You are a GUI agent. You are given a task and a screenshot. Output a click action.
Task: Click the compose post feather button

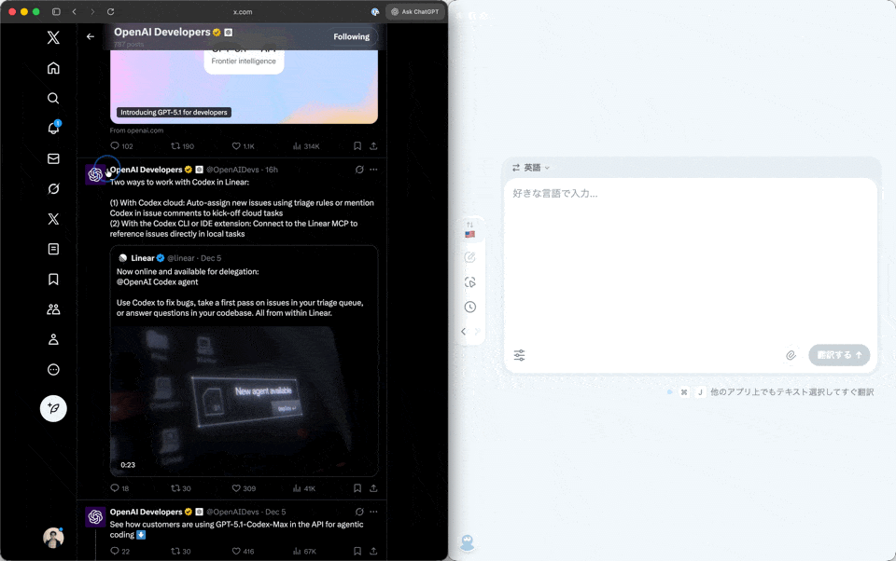(x=53, y=408)
